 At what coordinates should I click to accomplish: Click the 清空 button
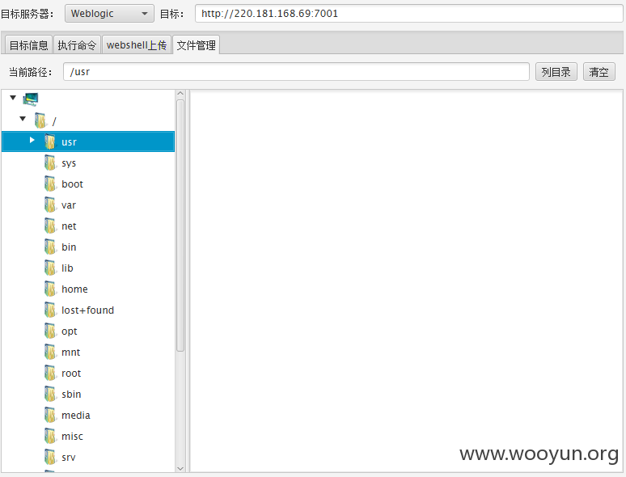click(599, 72)
